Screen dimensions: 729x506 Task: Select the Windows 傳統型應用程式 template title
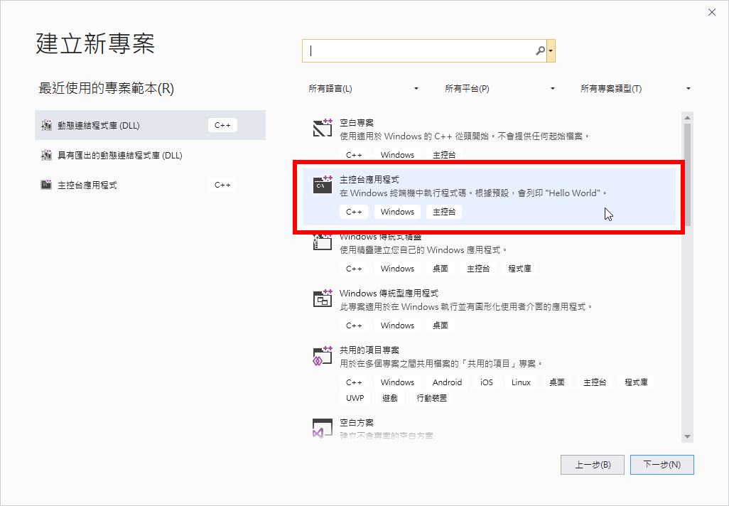pyautogui.click(x=389, y=293)
